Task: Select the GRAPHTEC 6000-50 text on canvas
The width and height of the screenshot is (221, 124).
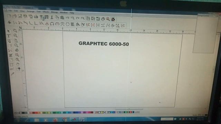Action: click(x=104, y=44)
